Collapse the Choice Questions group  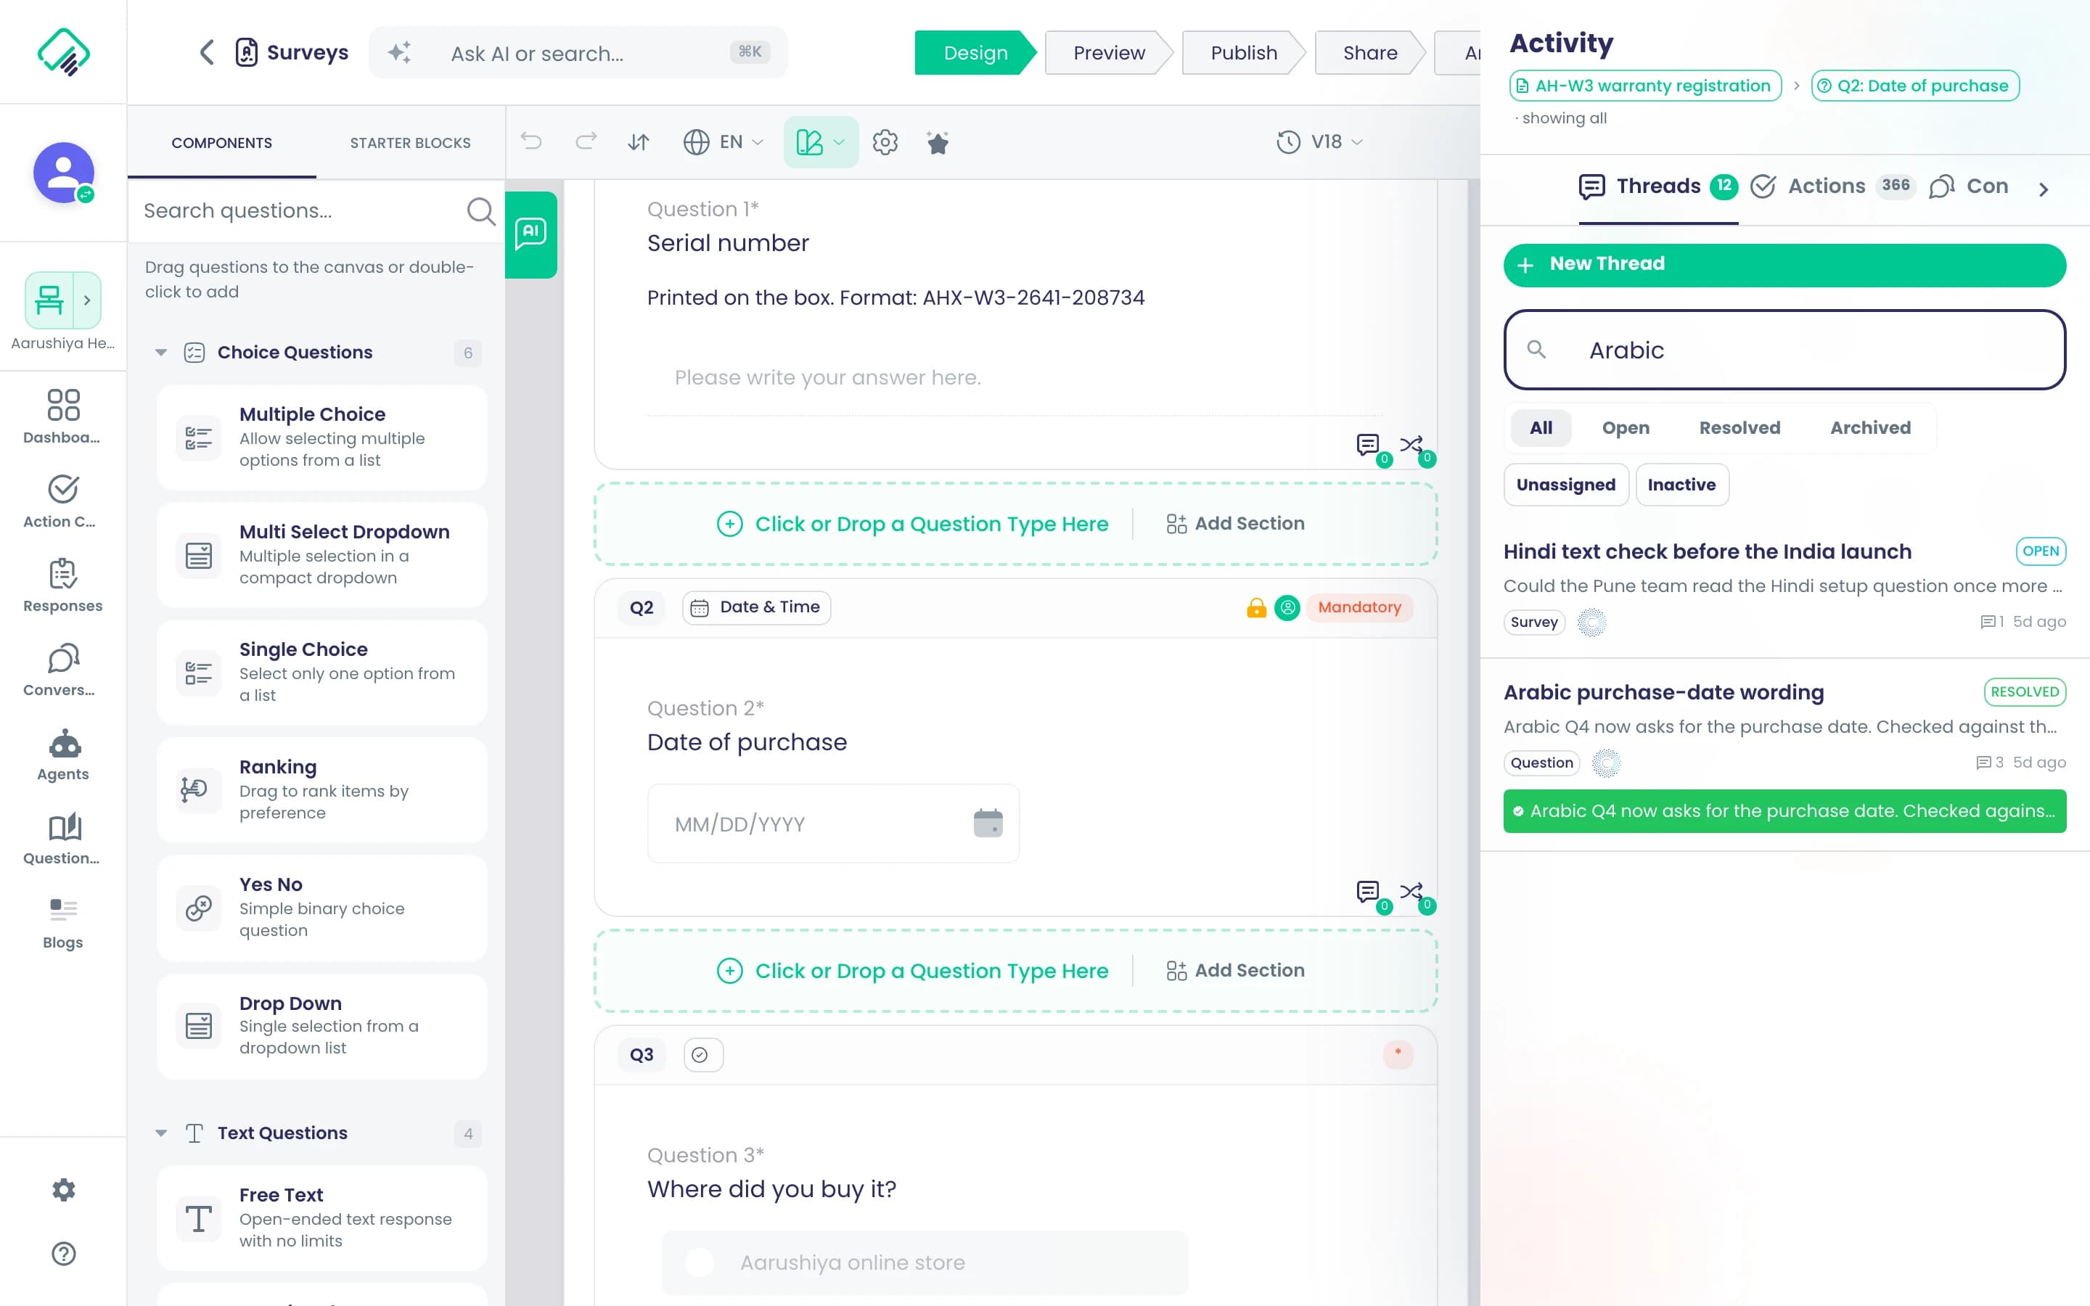pyautogui.click(x=160, y=353)
